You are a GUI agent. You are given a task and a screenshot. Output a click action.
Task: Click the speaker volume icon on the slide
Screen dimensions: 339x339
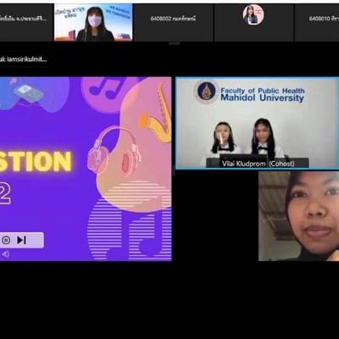coord(6,254)
